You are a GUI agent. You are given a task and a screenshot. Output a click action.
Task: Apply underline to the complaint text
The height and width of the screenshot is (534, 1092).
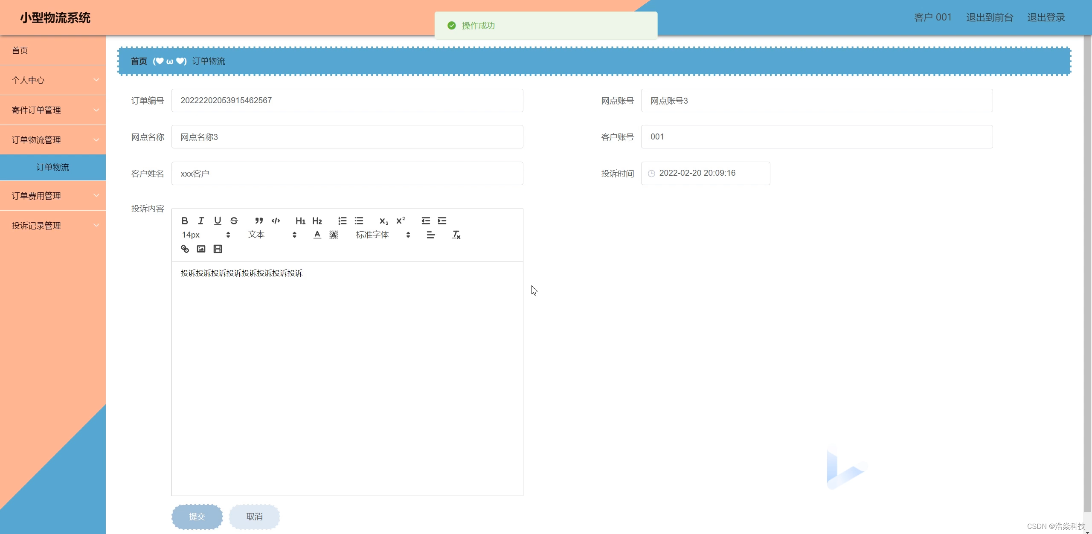218,221
